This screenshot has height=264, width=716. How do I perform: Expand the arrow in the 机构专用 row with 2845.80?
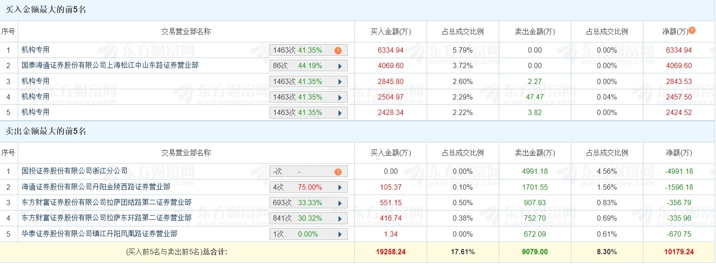(x=340, y=82)
